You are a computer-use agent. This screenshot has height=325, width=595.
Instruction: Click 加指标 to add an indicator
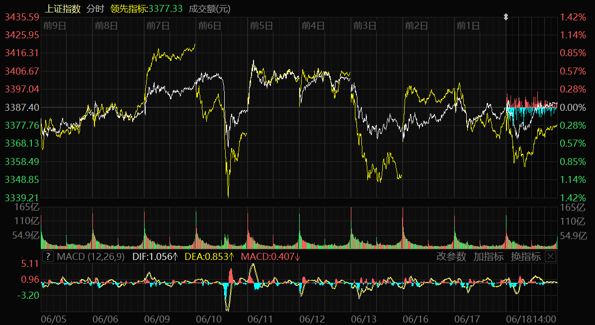coord(488,256)
